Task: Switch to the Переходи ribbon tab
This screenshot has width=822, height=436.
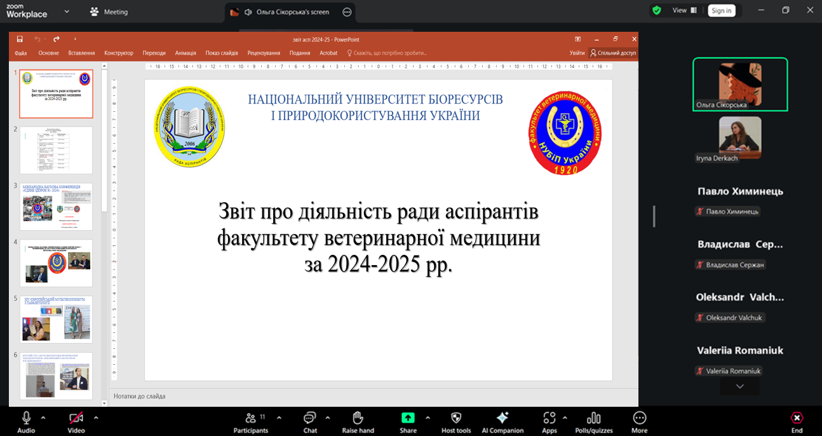Action: [154, 53]
